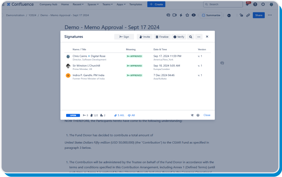The height and width of the screenshot is (177, 282).
Task: Click the 7 Dec 2024 04:46 timestamp
Action: [x=164, y=75]
